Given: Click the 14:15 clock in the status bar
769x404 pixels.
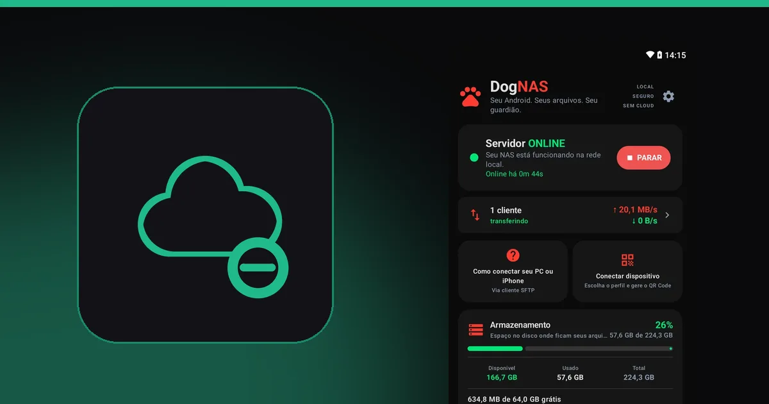Looking at the screenshot, I should (675, 55).
